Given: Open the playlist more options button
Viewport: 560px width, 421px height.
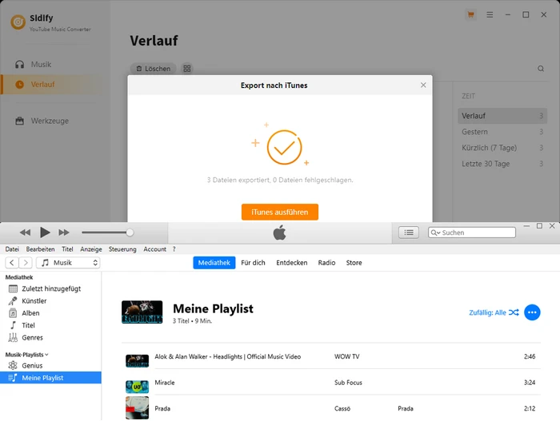Looking at the screenshot, I should click(532, 312).
